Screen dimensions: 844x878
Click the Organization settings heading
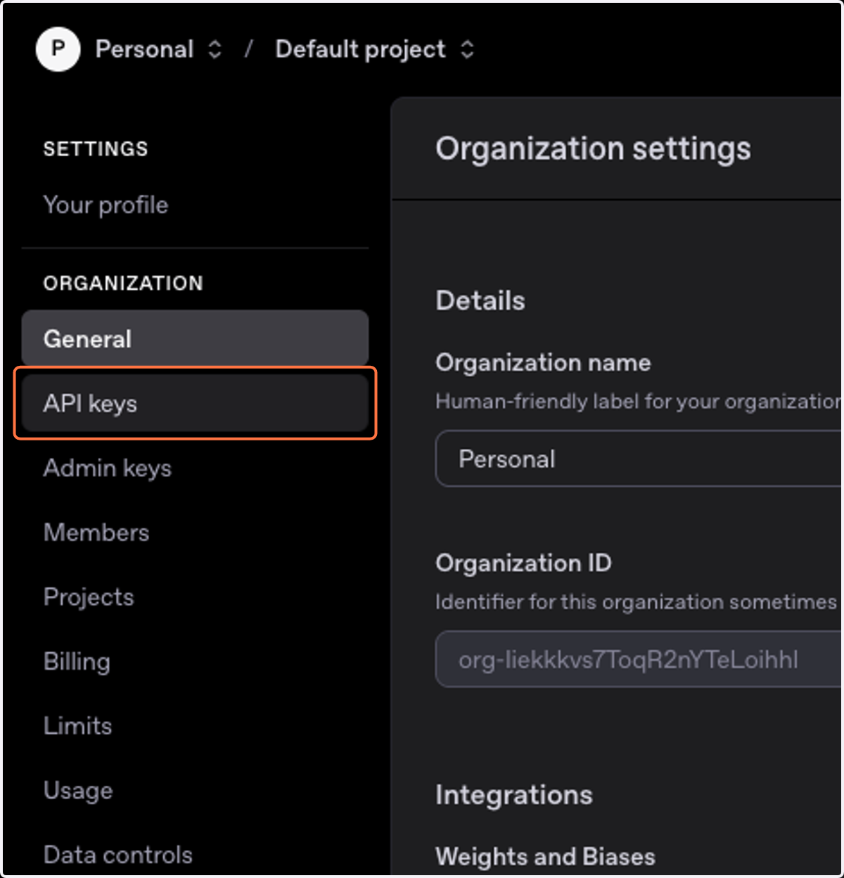pos(593,148)
